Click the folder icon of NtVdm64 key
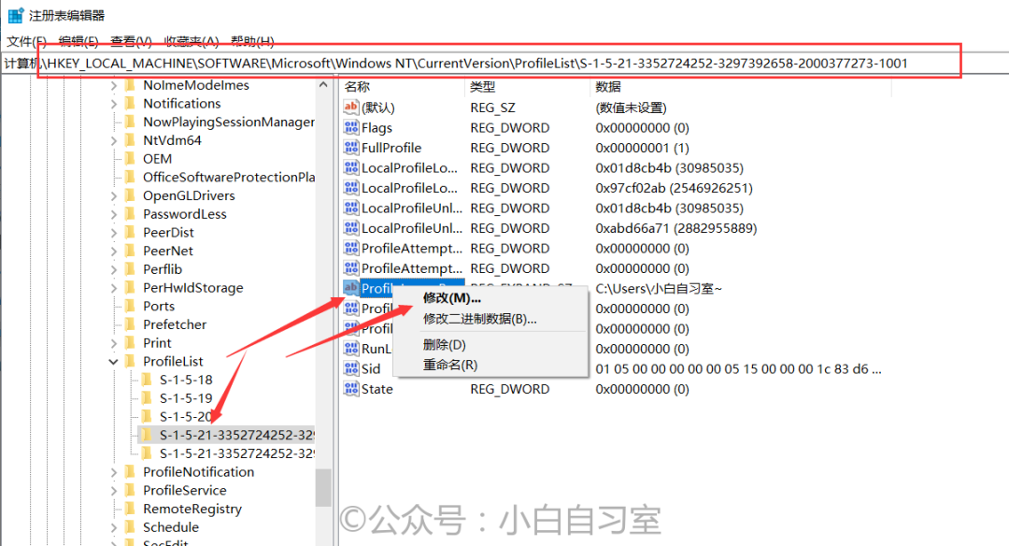Viewport: 1009px width, 546px height. click(131, 139)
